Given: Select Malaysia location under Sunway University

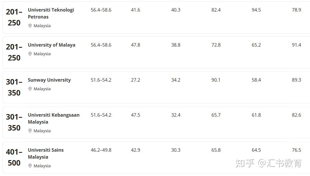Looking at the screenshot, I should click(x=42, y=89).
